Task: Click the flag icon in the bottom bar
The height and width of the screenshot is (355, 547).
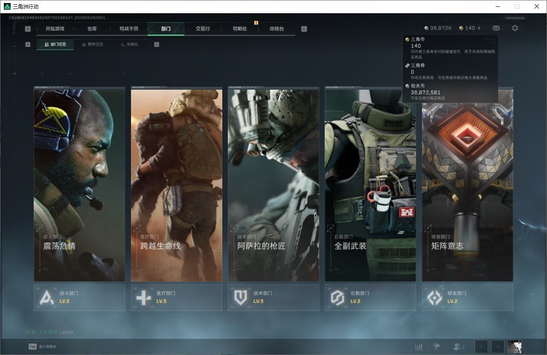Action: pyautogui.click(x=436, y=346)
